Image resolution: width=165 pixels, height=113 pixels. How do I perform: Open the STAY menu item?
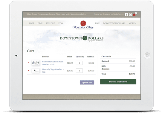point(61,23)
